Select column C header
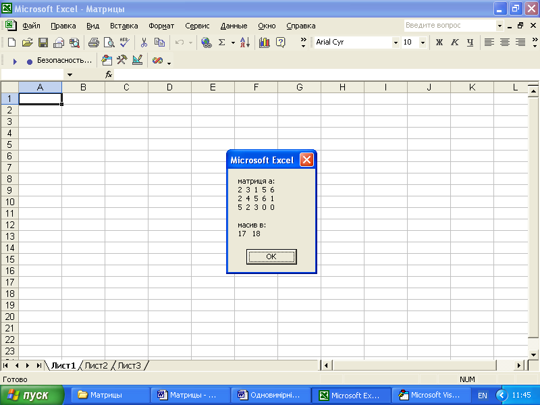 (126, 88)
